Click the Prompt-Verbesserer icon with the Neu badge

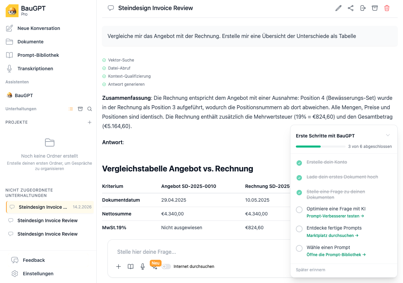(154, 267)
